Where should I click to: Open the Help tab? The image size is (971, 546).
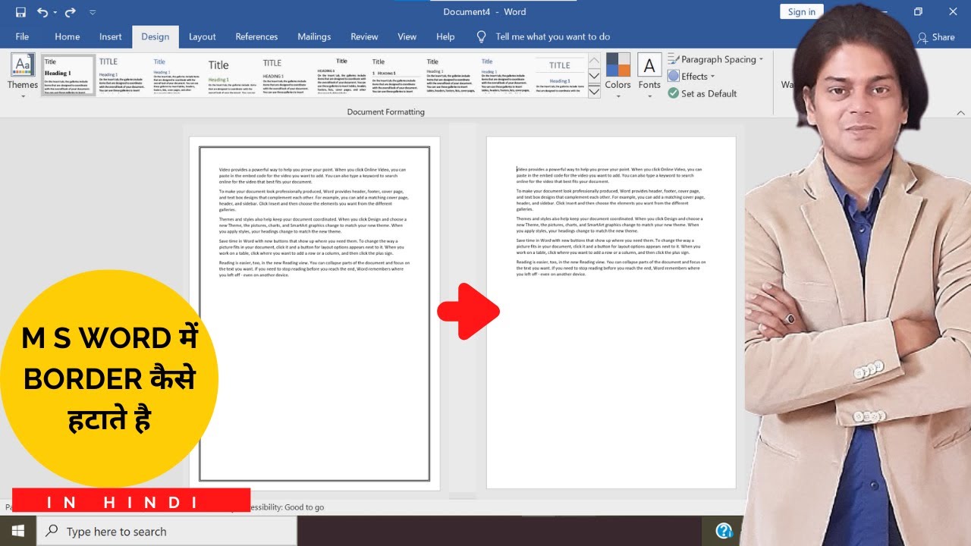click(x=445, y=36)
